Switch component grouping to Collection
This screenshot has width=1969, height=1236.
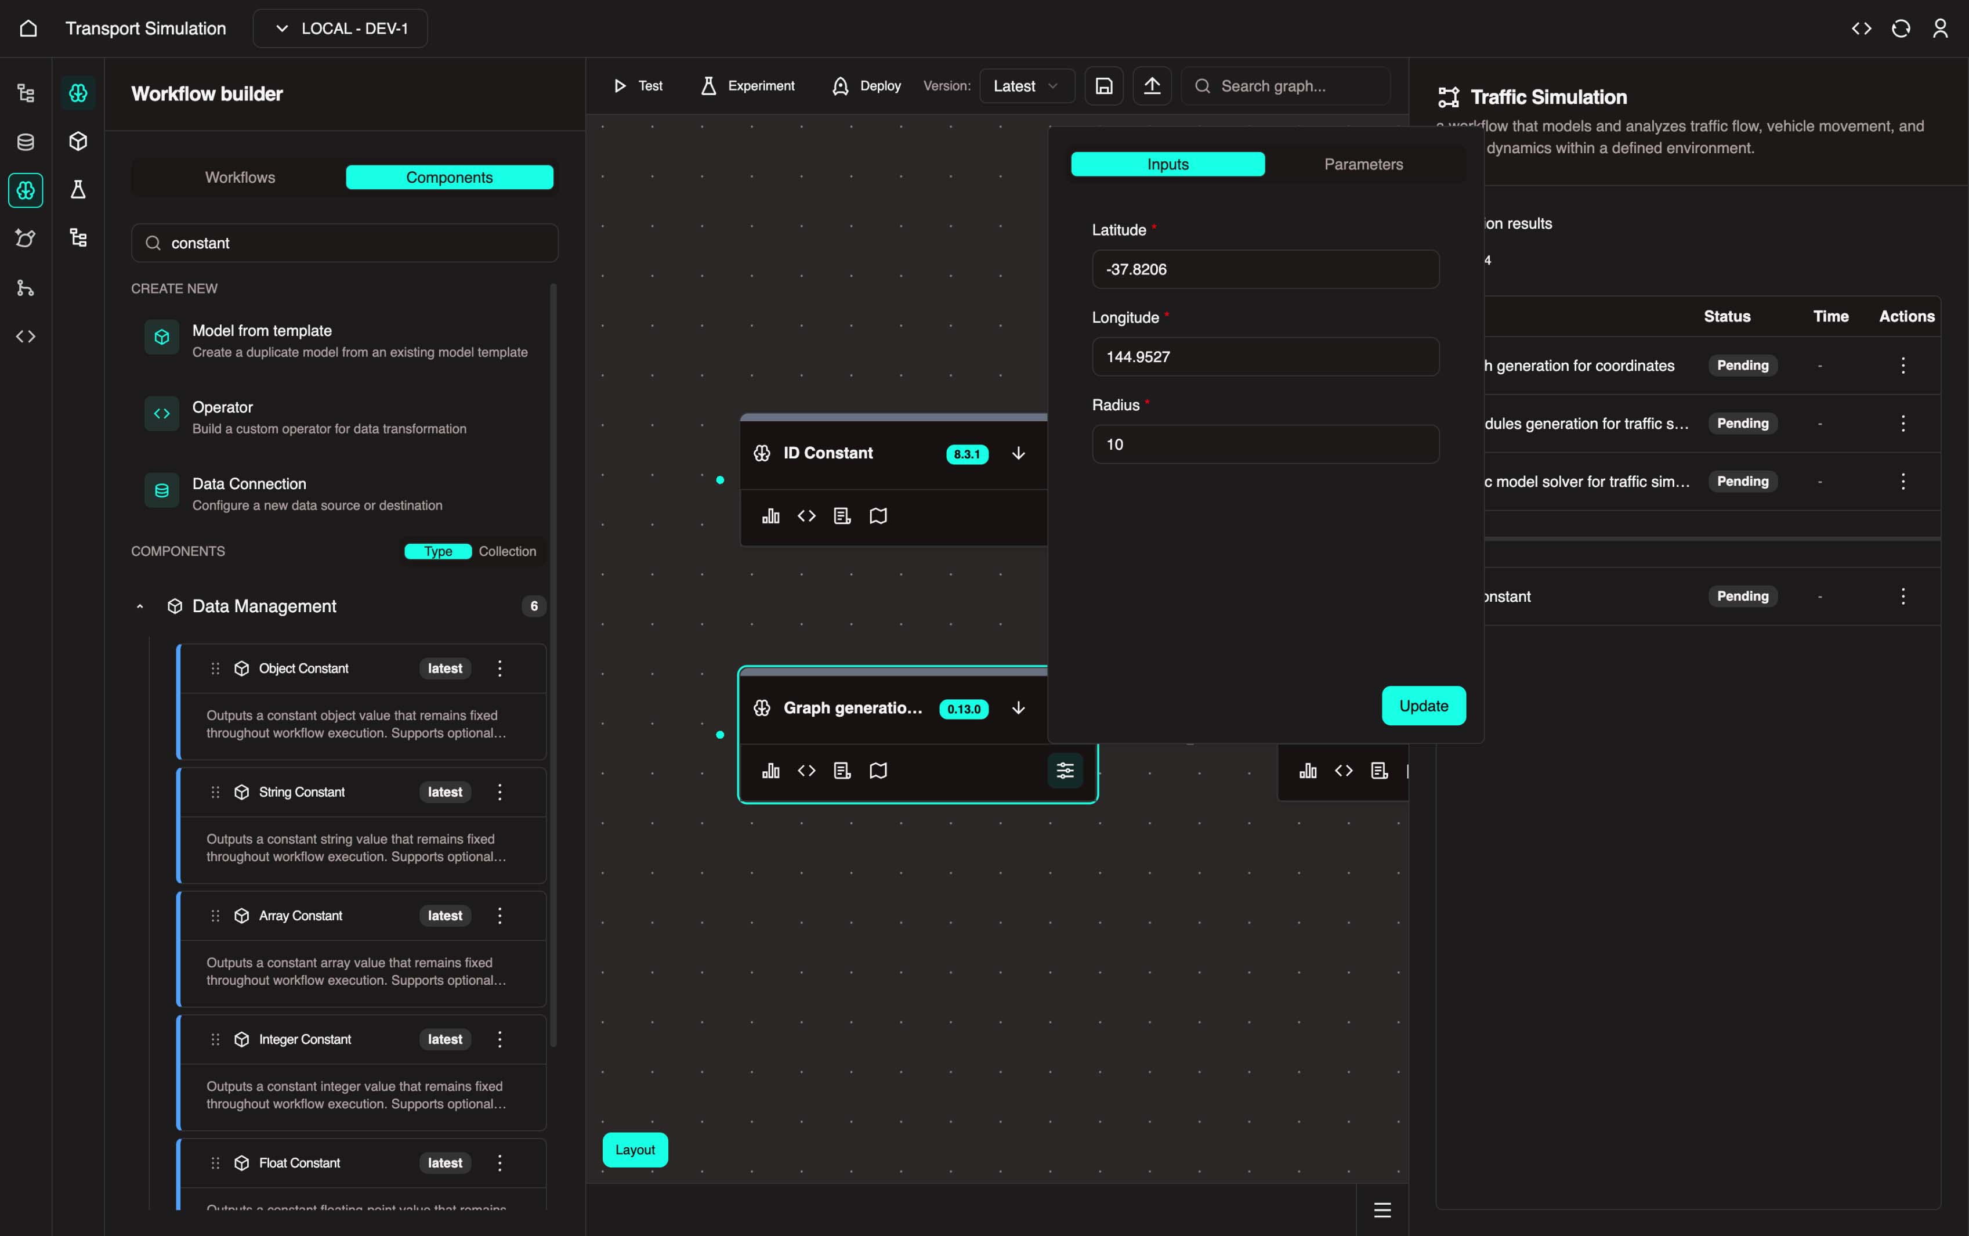pyautogui.click(x=508, y=551)
